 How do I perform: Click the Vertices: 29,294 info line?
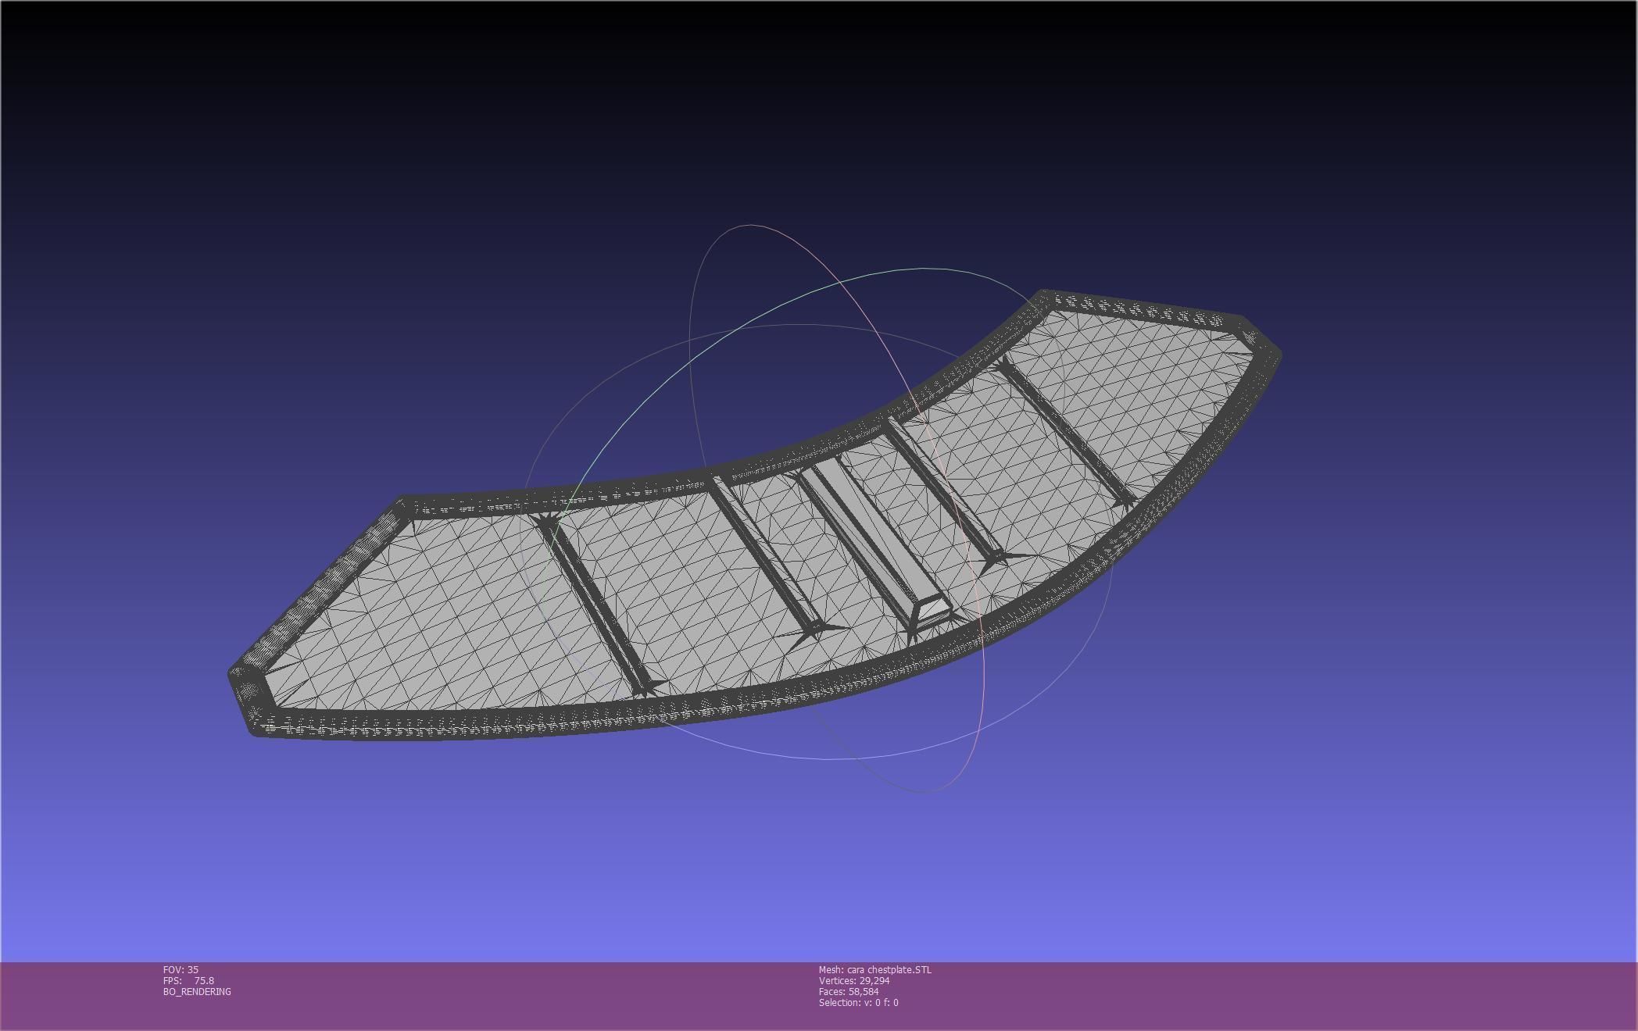[854, 980]
